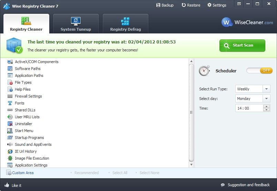Select the Shared DLLs list entry text
Screen dimensions: 277x191
(25, 110)
